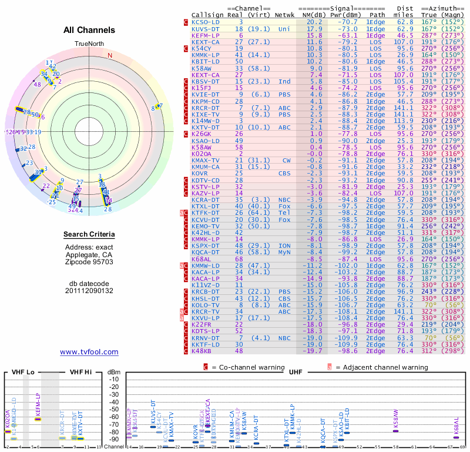Click the adjacent channel icon on the KTFK-DT row
The width and height of the screenshot is (470, 452).
(x=182, y=213)
